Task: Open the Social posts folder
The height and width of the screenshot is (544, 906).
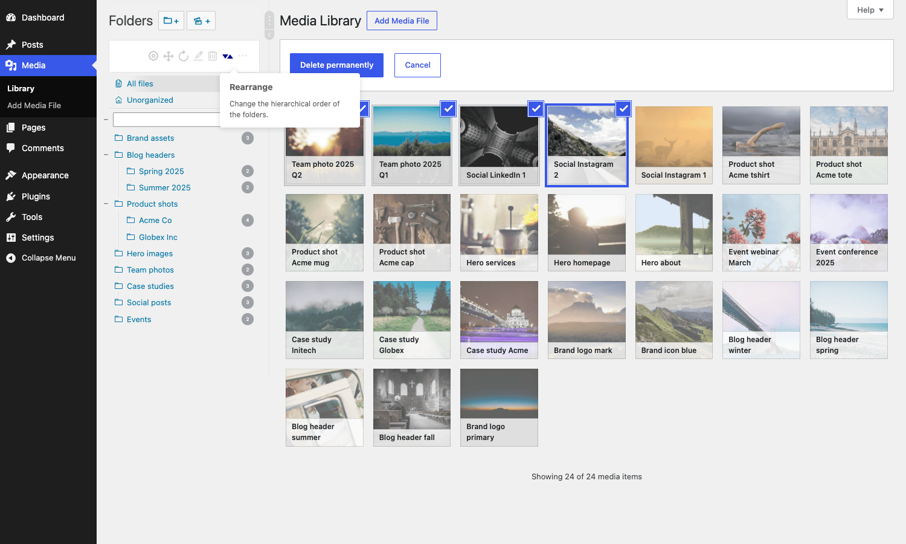Action: pos(149,303)
